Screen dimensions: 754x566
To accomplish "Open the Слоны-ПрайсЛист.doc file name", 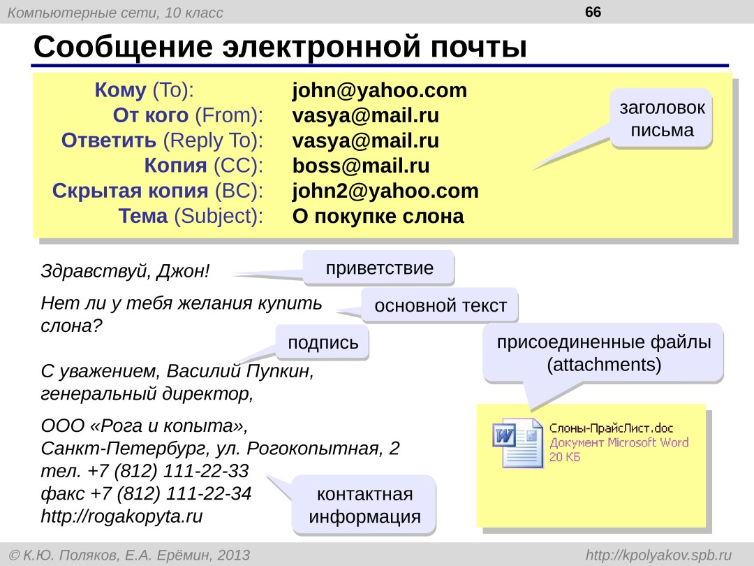I will (611, 428).
